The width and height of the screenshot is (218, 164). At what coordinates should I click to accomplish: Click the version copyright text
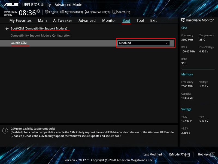pos(109,160)
